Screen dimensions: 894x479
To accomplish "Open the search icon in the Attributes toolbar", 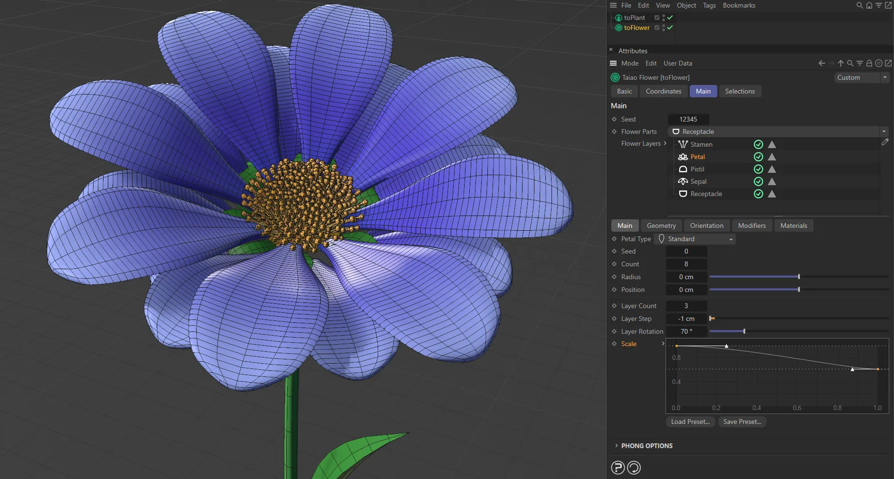I will tap(850, 63).
